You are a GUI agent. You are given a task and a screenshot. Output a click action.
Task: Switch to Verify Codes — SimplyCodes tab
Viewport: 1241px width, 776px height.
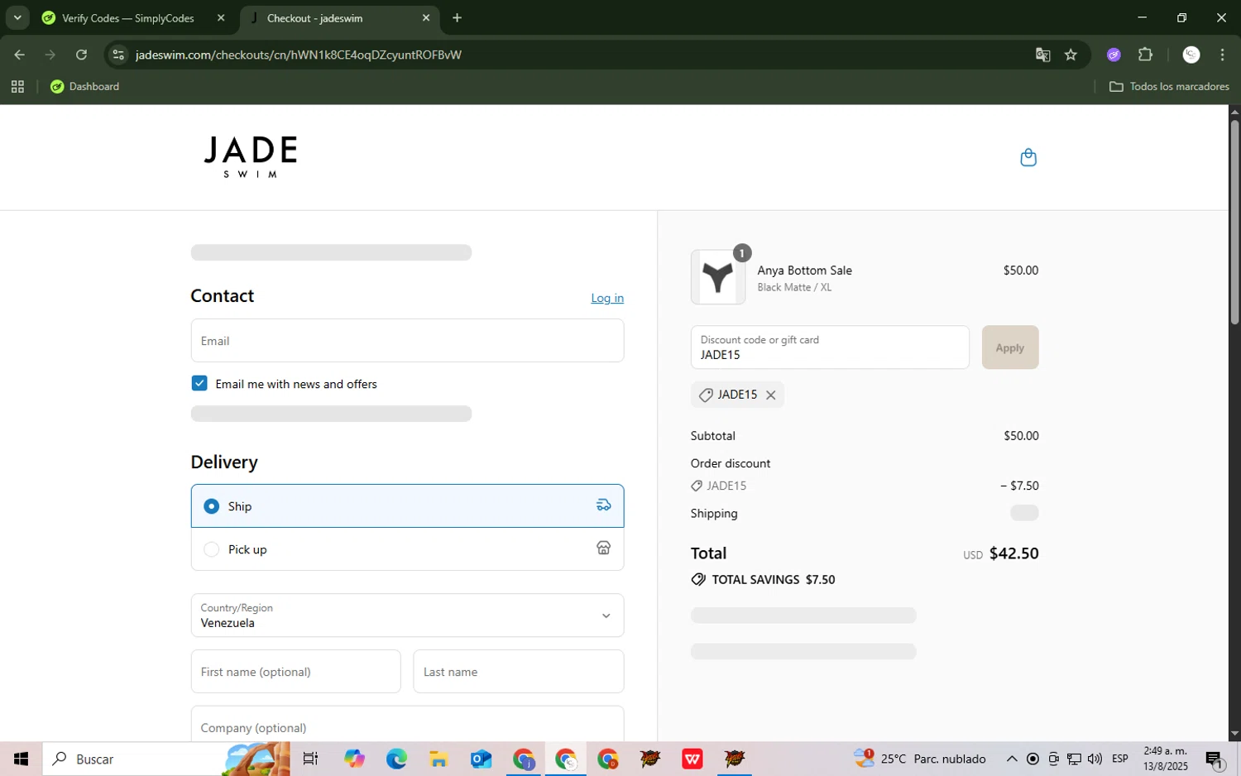(x=128, y=18)
